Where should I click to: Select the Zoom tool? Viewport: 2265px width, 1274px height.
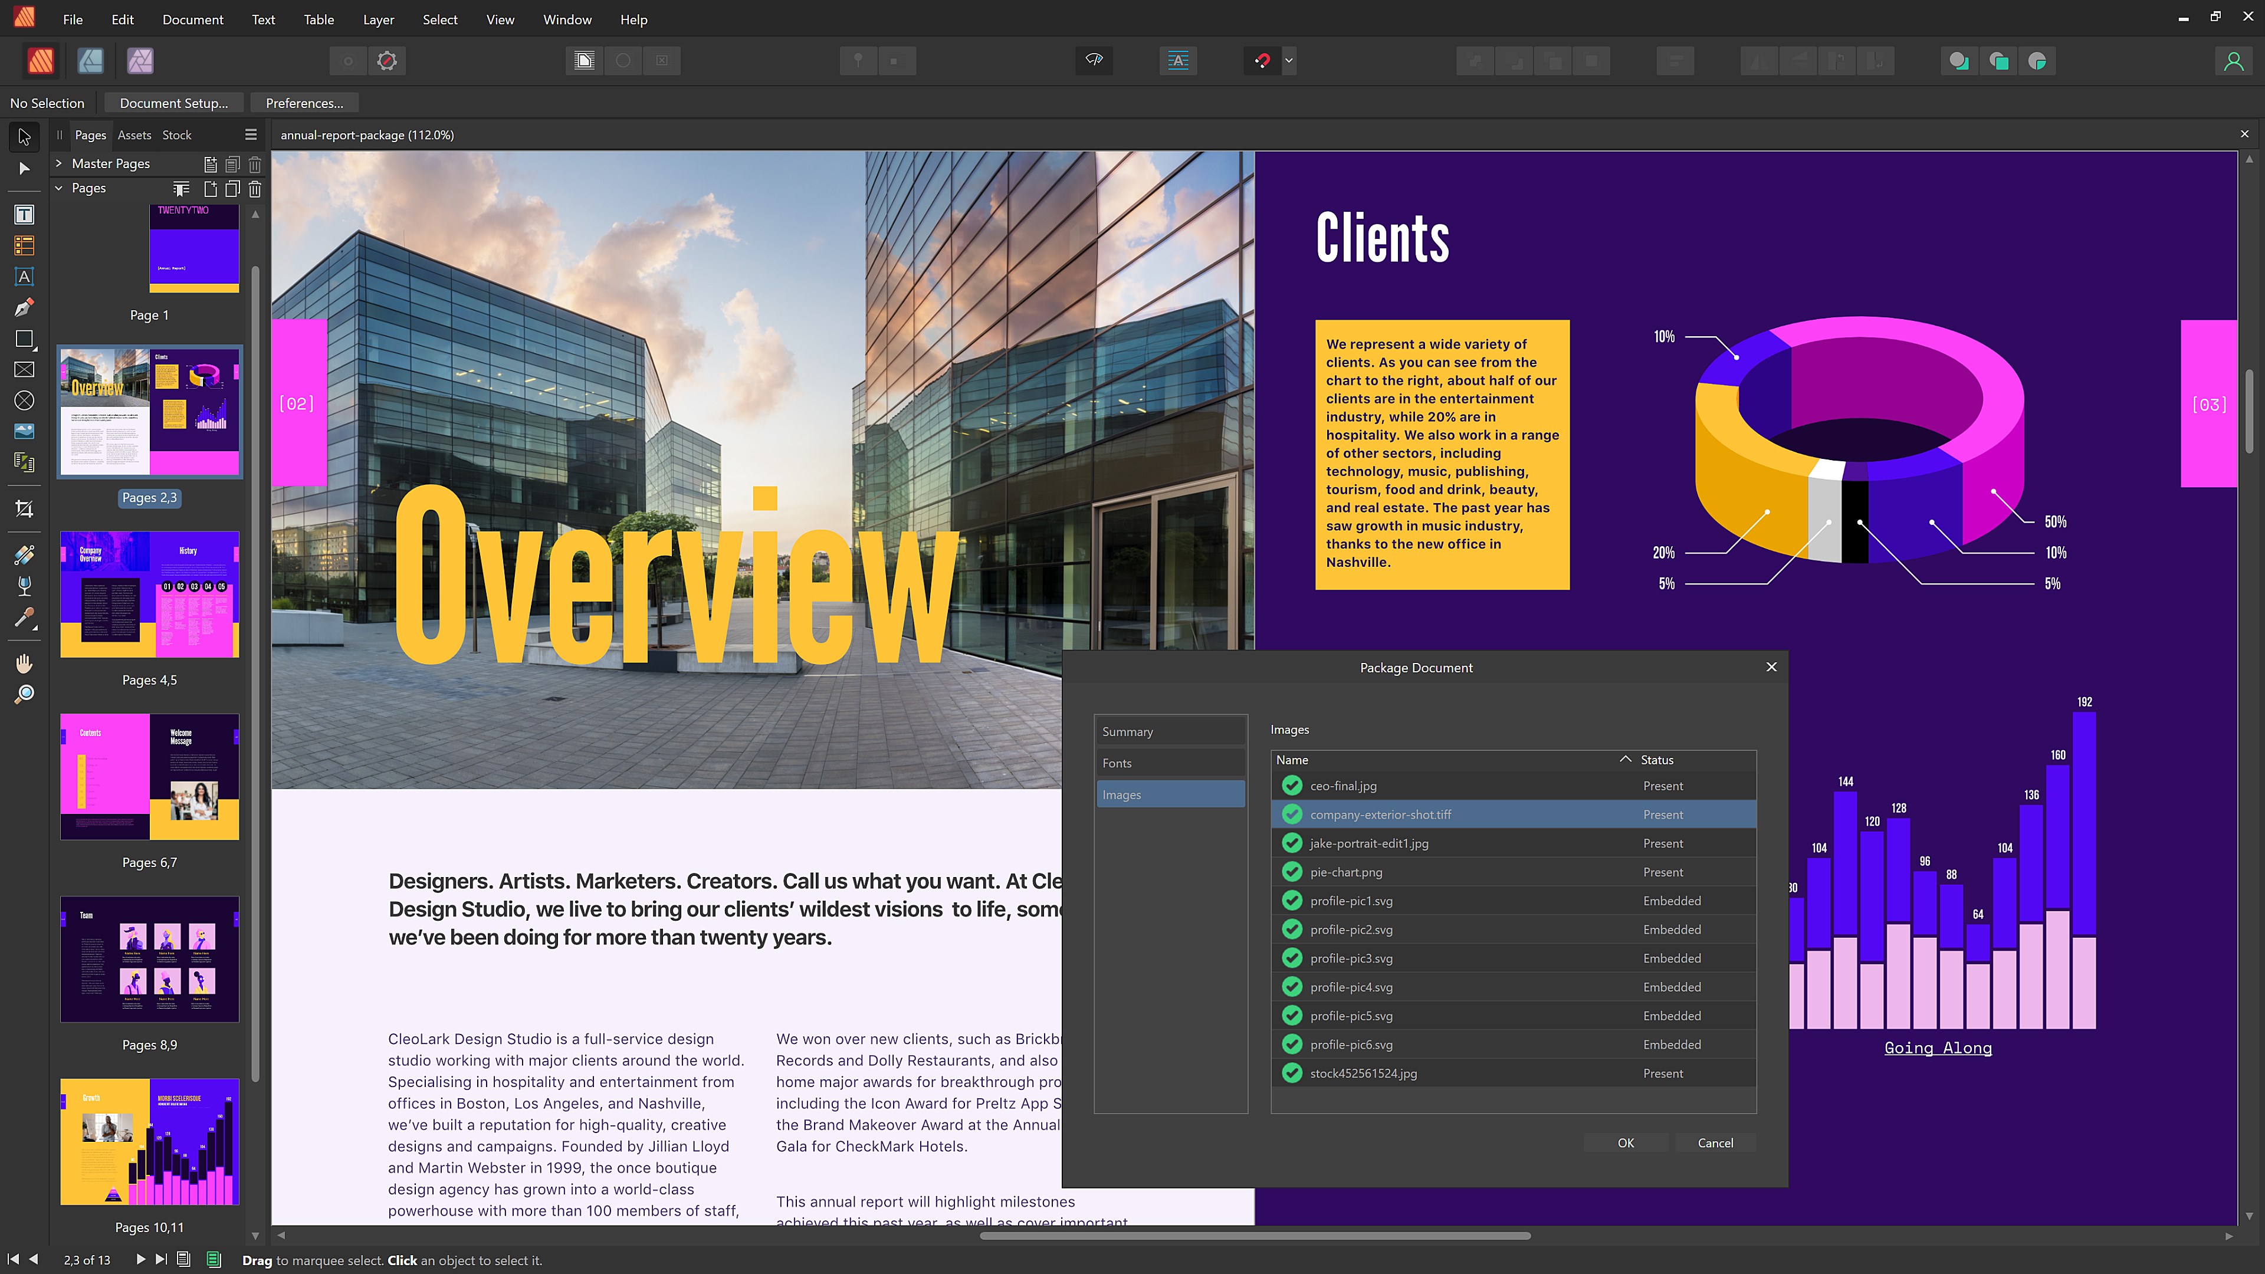coord(24,695)
